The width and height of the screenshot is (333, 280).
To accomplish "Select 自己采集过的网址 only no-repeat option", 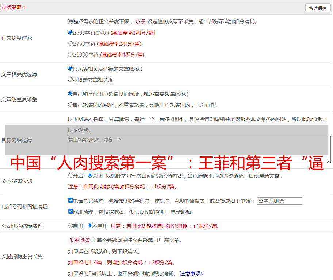I will 70,105.
